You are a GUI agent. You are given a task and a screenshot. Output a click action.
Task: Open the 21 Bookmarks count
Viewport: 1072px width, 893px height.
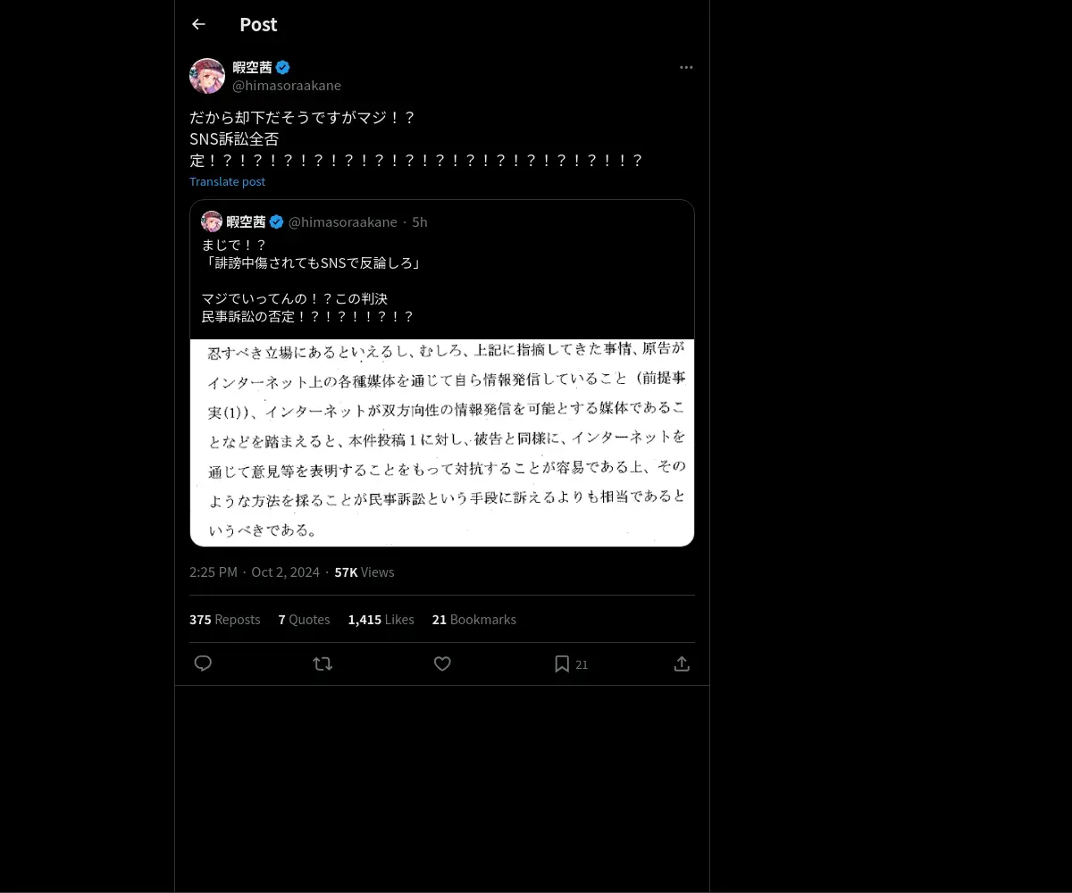(473, 619)
